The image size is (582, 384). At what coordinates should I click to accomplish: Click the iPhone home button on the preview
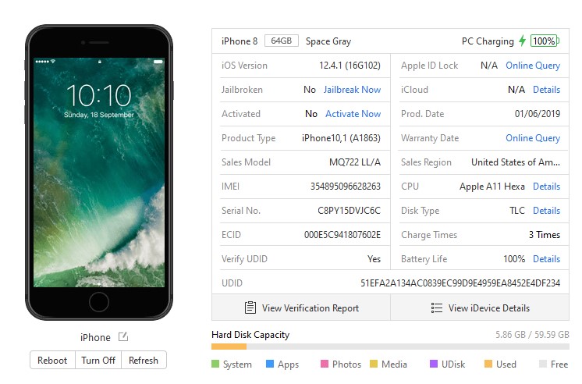click(x=99, y=301)
